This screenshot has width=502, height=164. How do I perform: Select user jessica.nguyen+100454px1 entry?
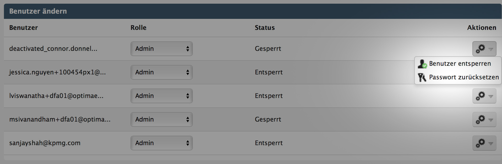tap(58, 72)
